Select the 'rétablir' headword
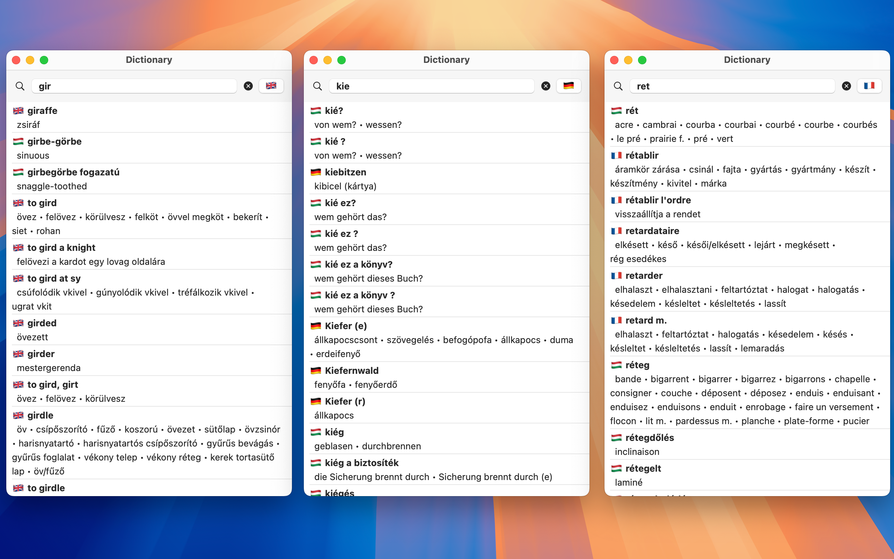Image resolution: width=894 pixels, height=559 pixels. (642, 155)
